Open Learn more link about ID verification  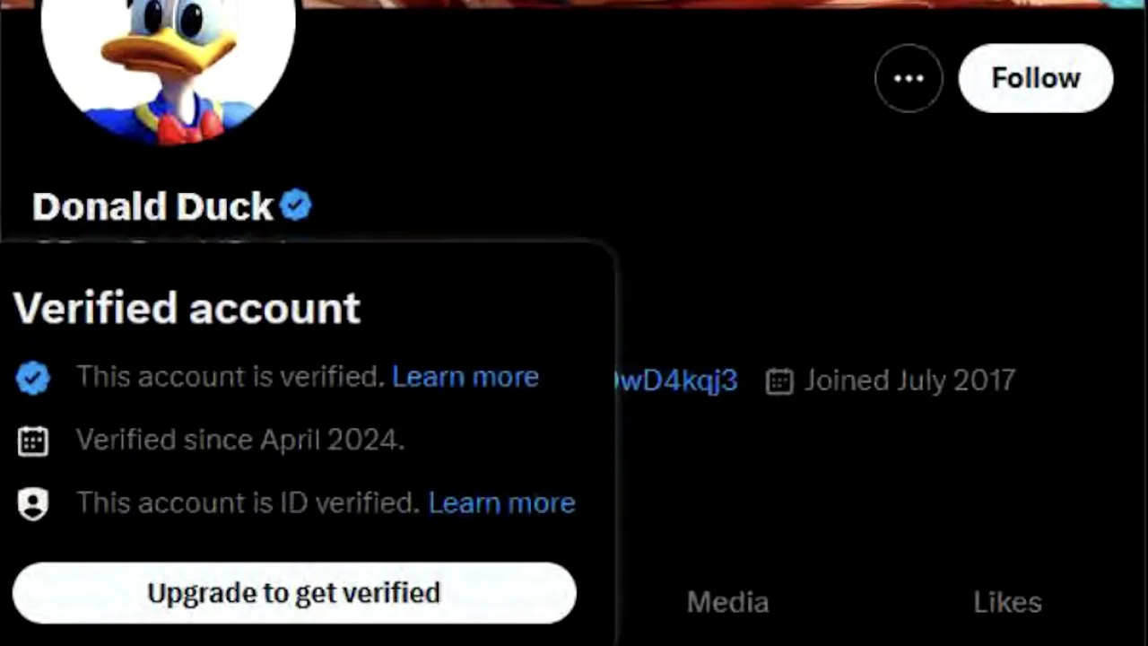pos(501,502)
